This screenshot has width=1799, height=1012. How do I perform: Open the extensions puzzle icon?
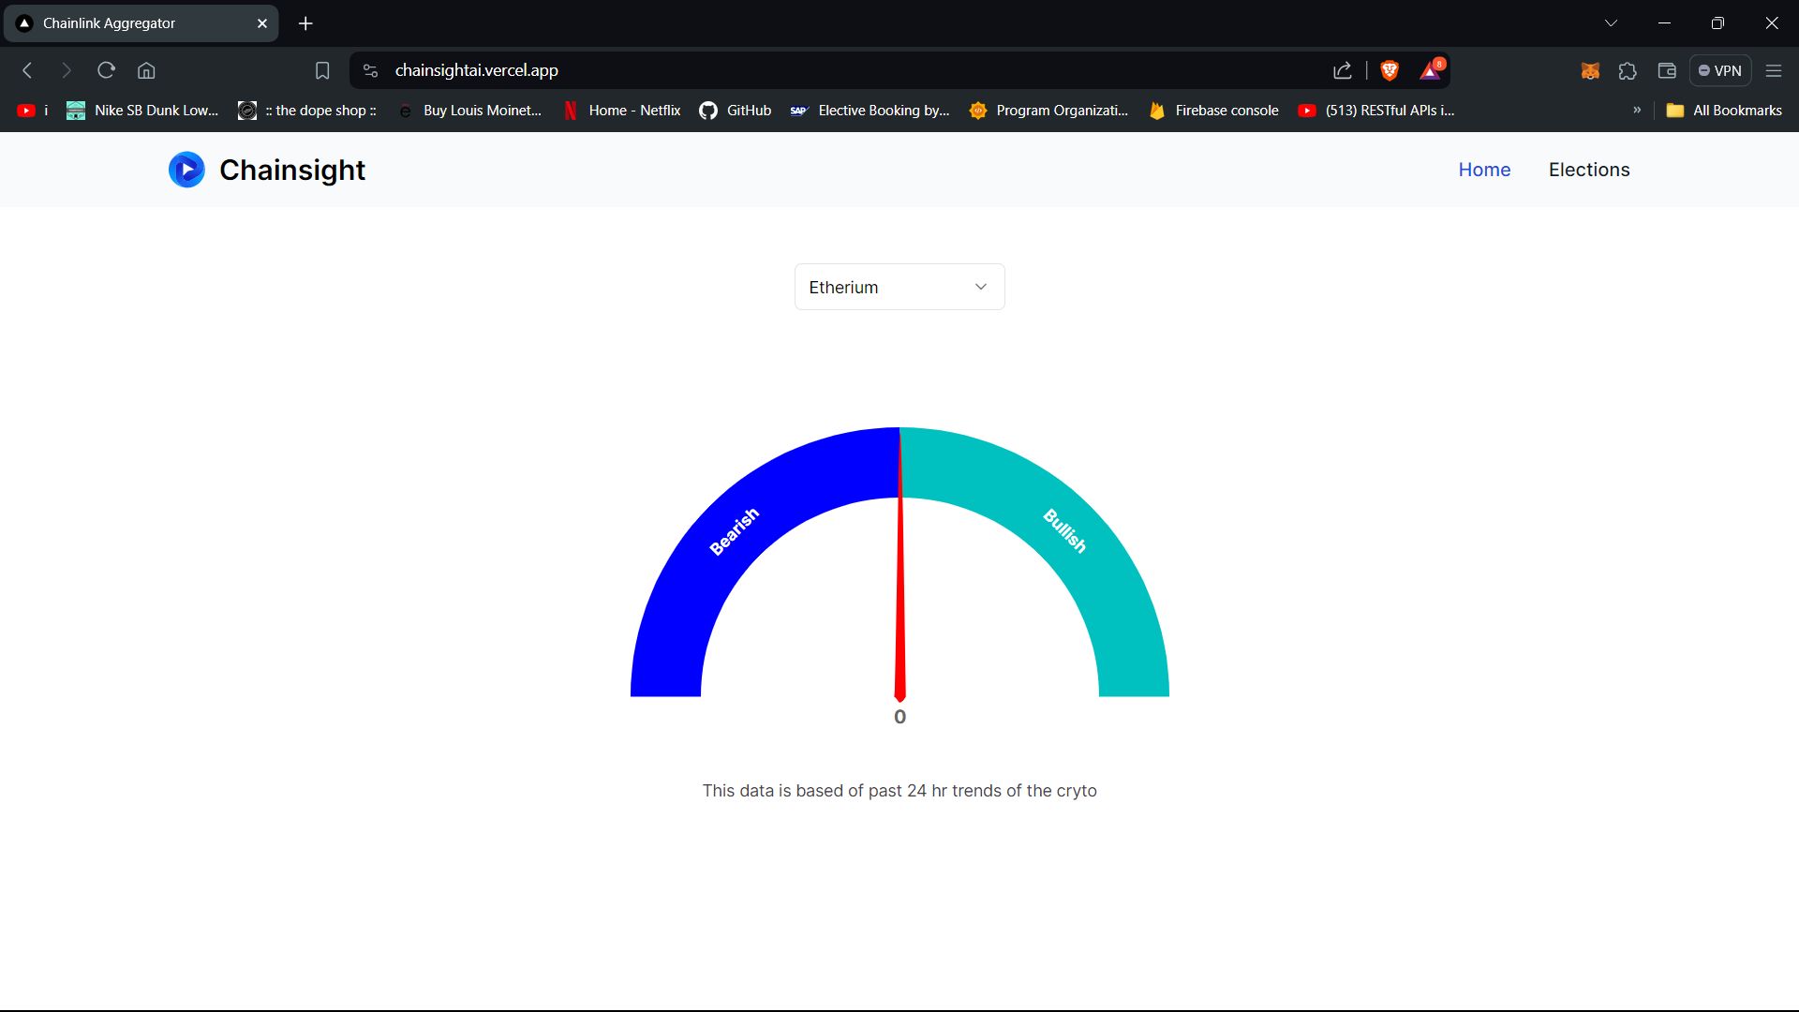[1628, 70]
